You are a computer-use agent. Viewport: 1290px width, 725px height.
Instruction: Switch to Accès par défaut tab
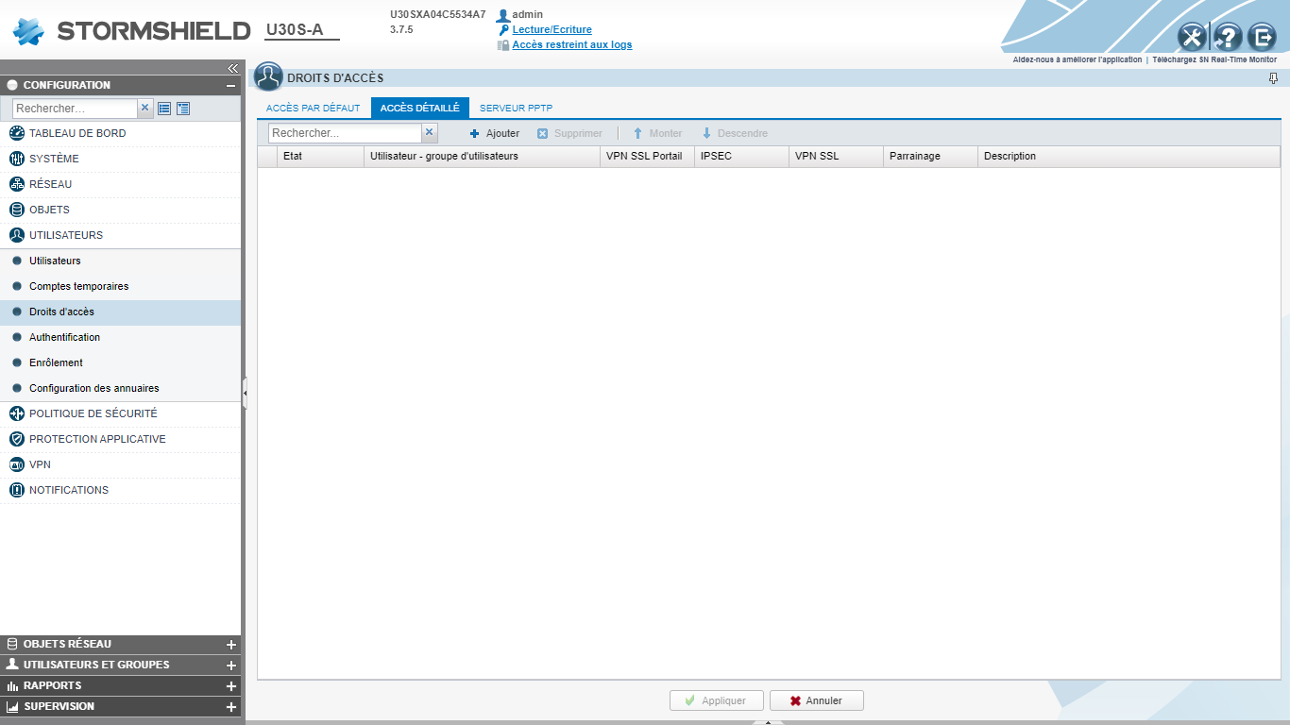(x=314, y=108)
